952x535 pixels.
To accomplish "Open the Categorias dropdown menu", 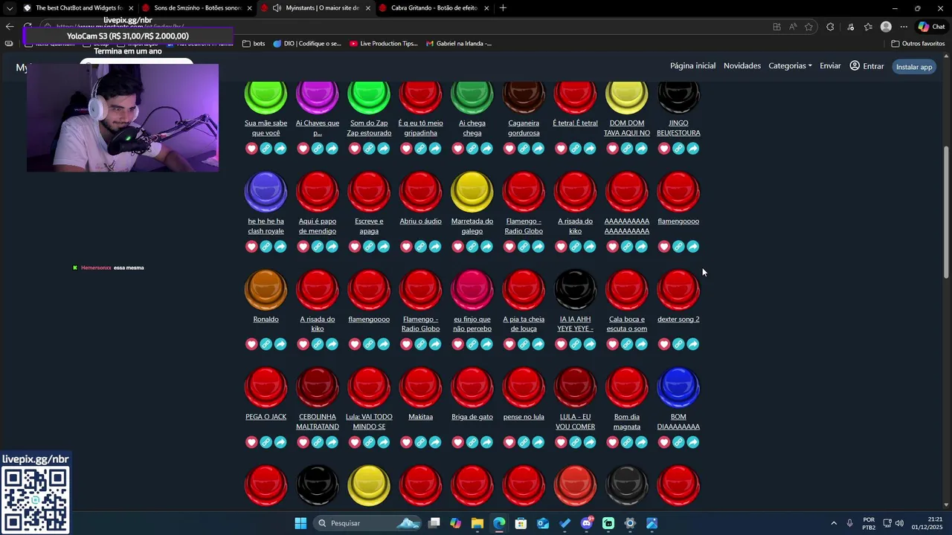I will 790,66.
